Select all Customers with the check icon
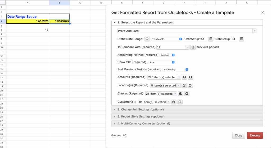The image size is (271, 148). [x=174, y=102]
